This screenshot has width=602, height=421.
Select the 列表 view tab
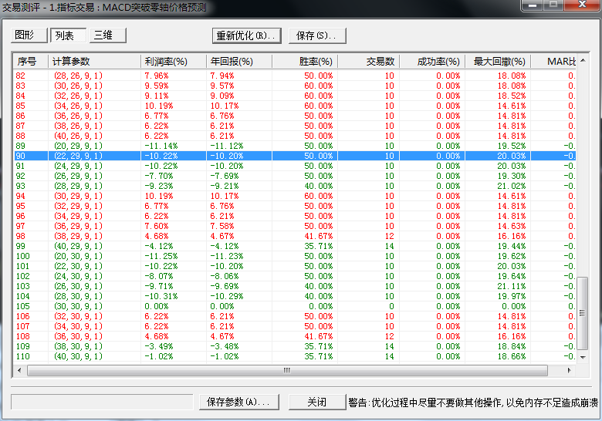pos(69,35)
